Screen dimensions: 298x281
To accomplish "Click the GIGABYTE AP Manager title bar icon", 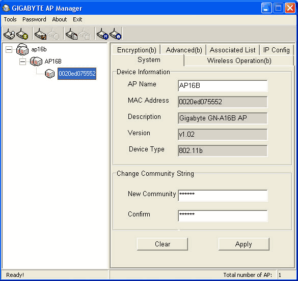I will click(x=6, y=8).
